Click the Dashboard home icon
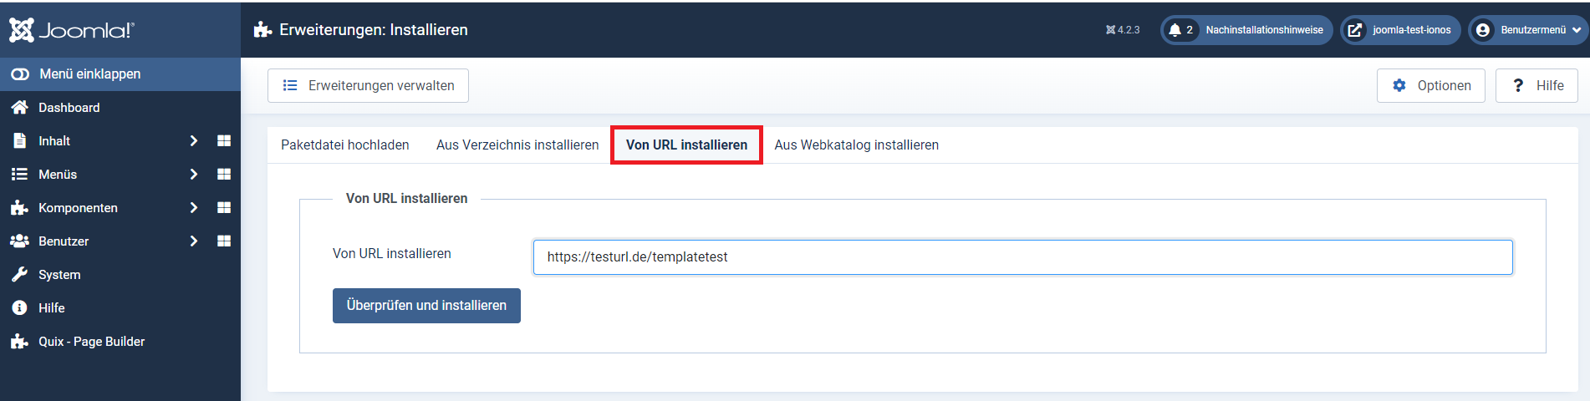 tap(19, 107)
